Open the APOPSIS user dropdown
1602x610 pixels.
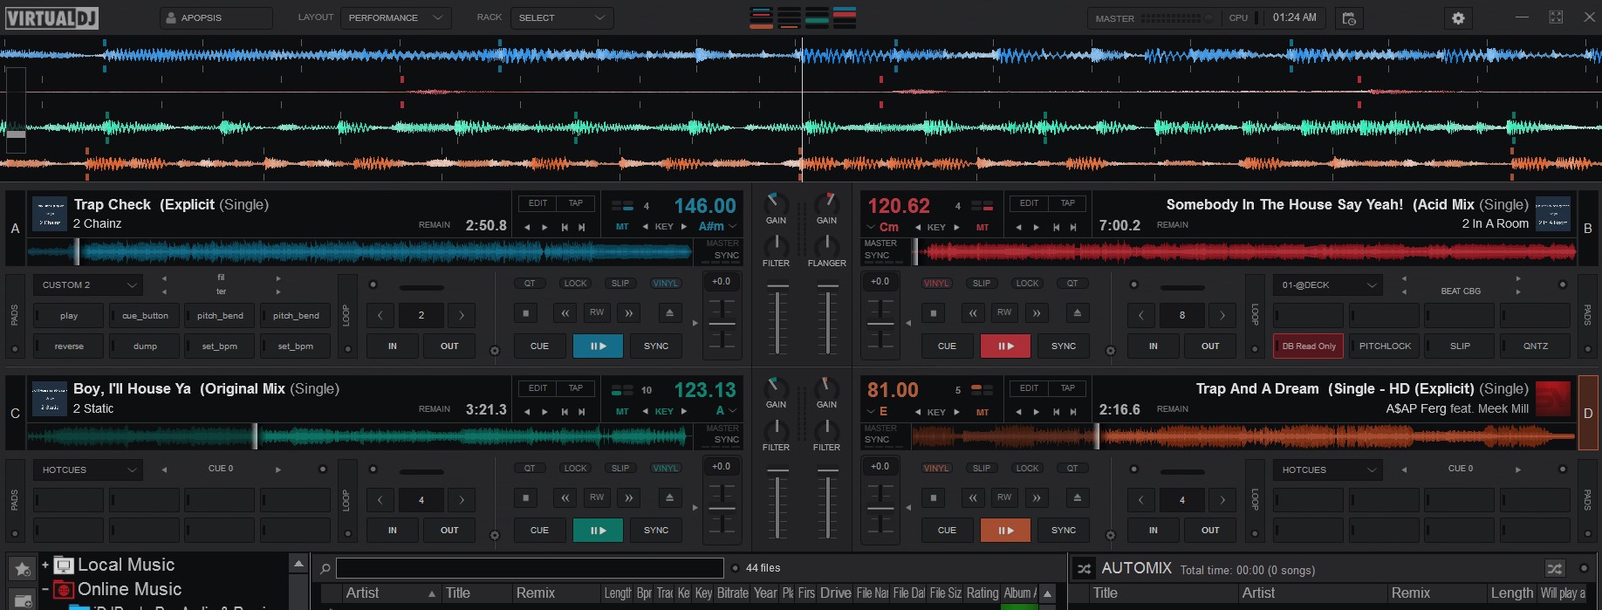click(216, 17)
